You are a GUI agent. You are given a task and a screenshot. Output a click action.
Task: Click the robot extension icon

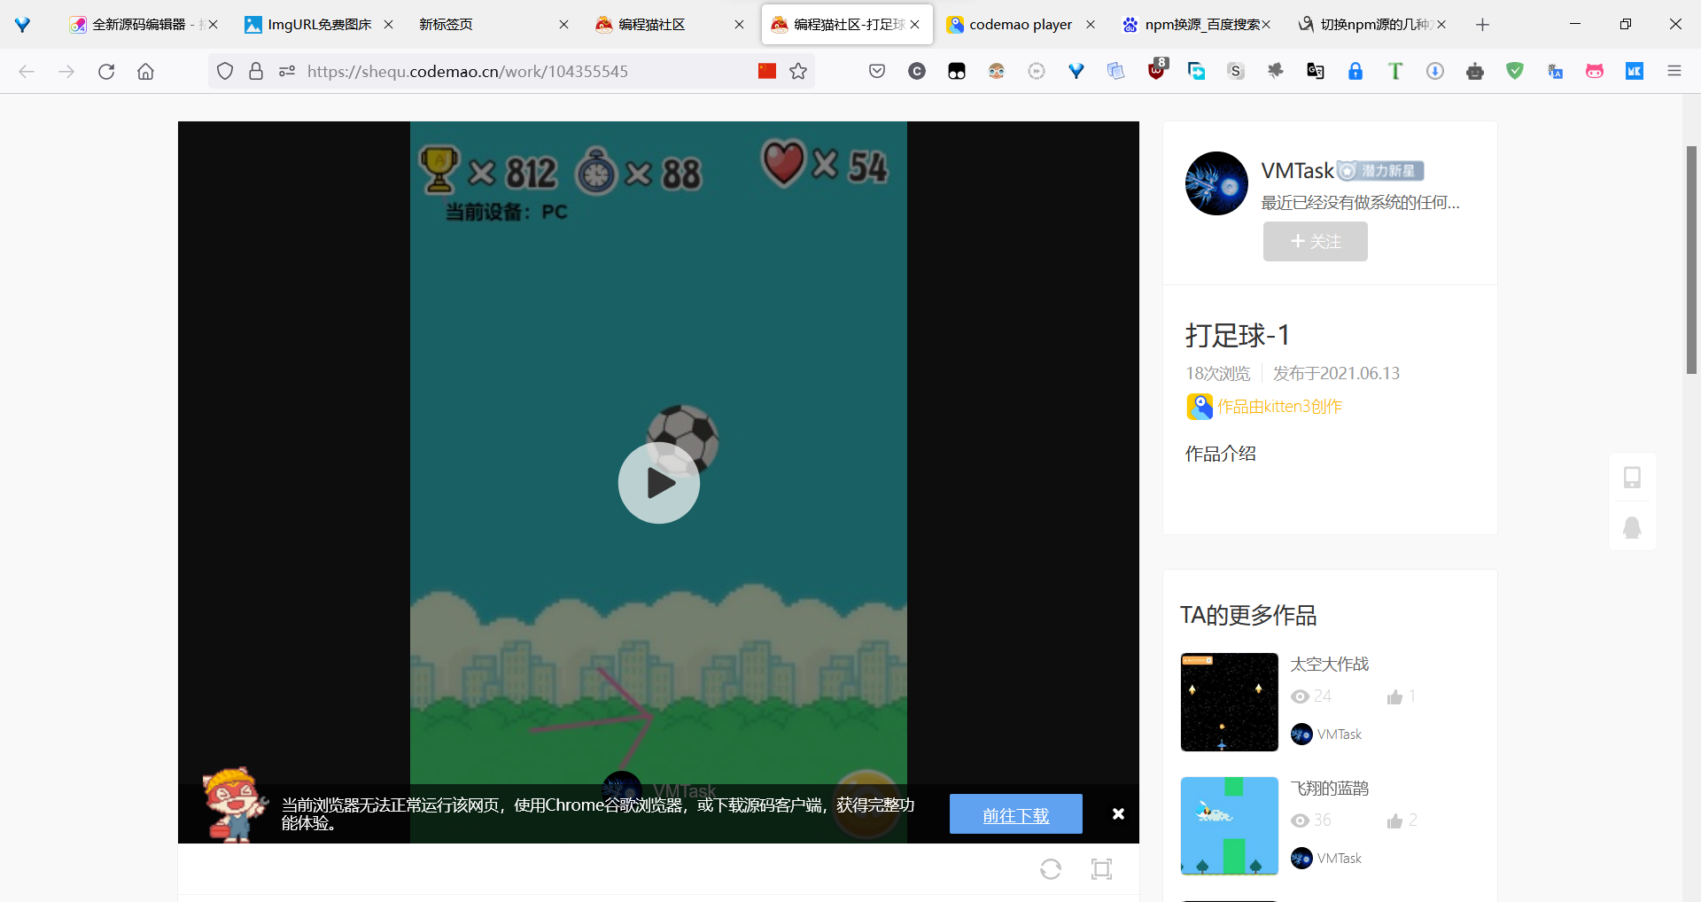[1475, 71]
